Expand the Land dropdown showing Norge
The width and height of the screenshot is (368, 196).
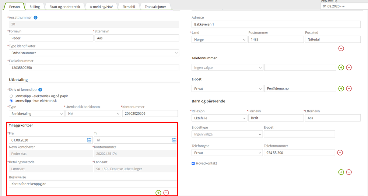tap(219, 39)
